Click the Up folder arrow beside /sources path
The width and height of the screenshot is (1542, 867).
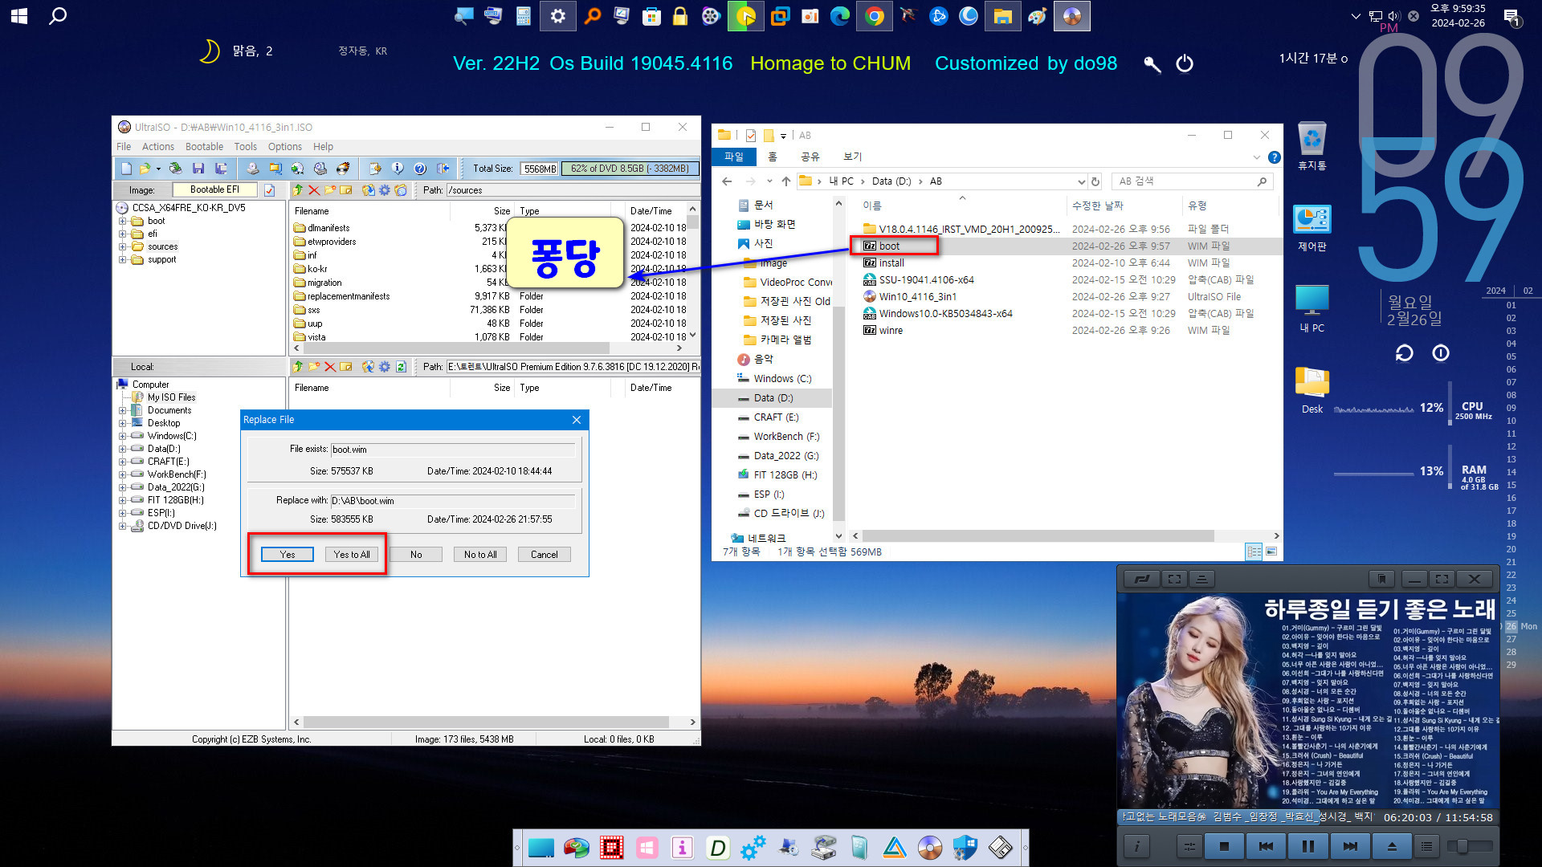(x=298, y=190)
